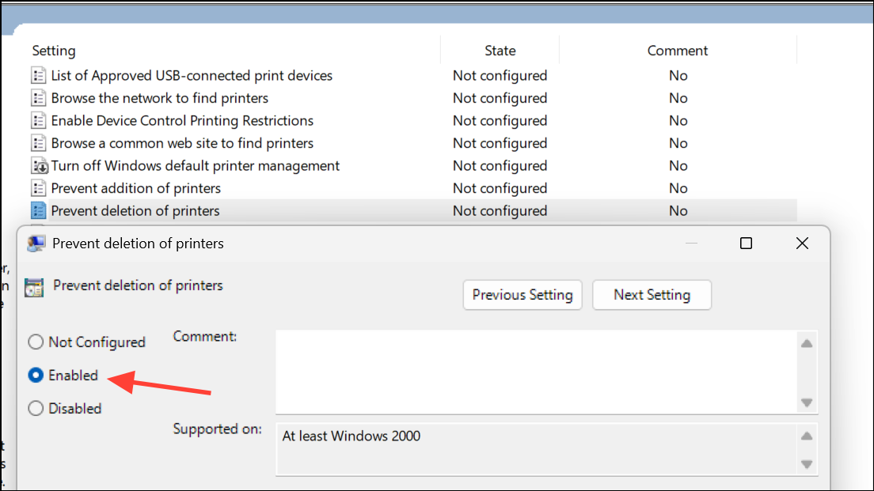Go to Previous Setting

coord(522,295)
